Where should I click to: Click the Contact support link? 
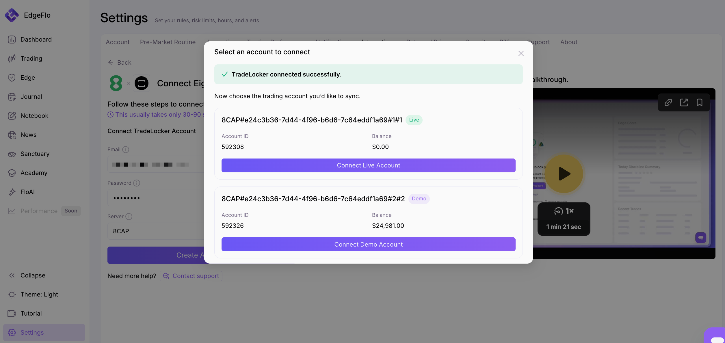(191, 276)
